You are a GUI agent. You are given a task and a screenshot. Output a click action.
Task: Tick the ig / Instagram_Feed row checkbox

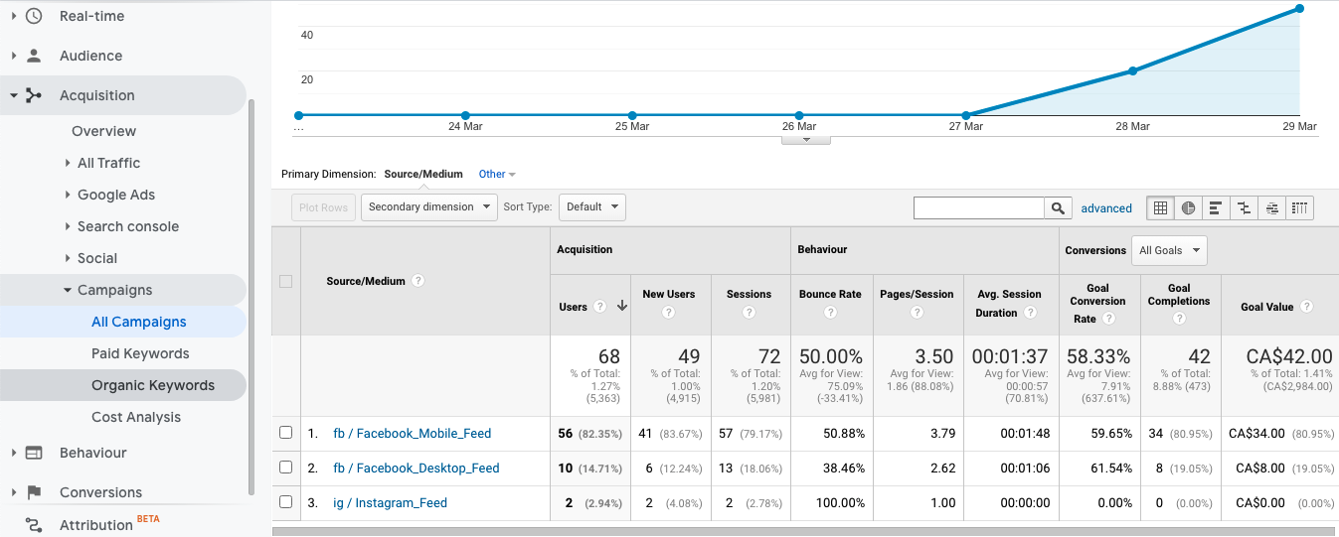click(x=286, y=502)
